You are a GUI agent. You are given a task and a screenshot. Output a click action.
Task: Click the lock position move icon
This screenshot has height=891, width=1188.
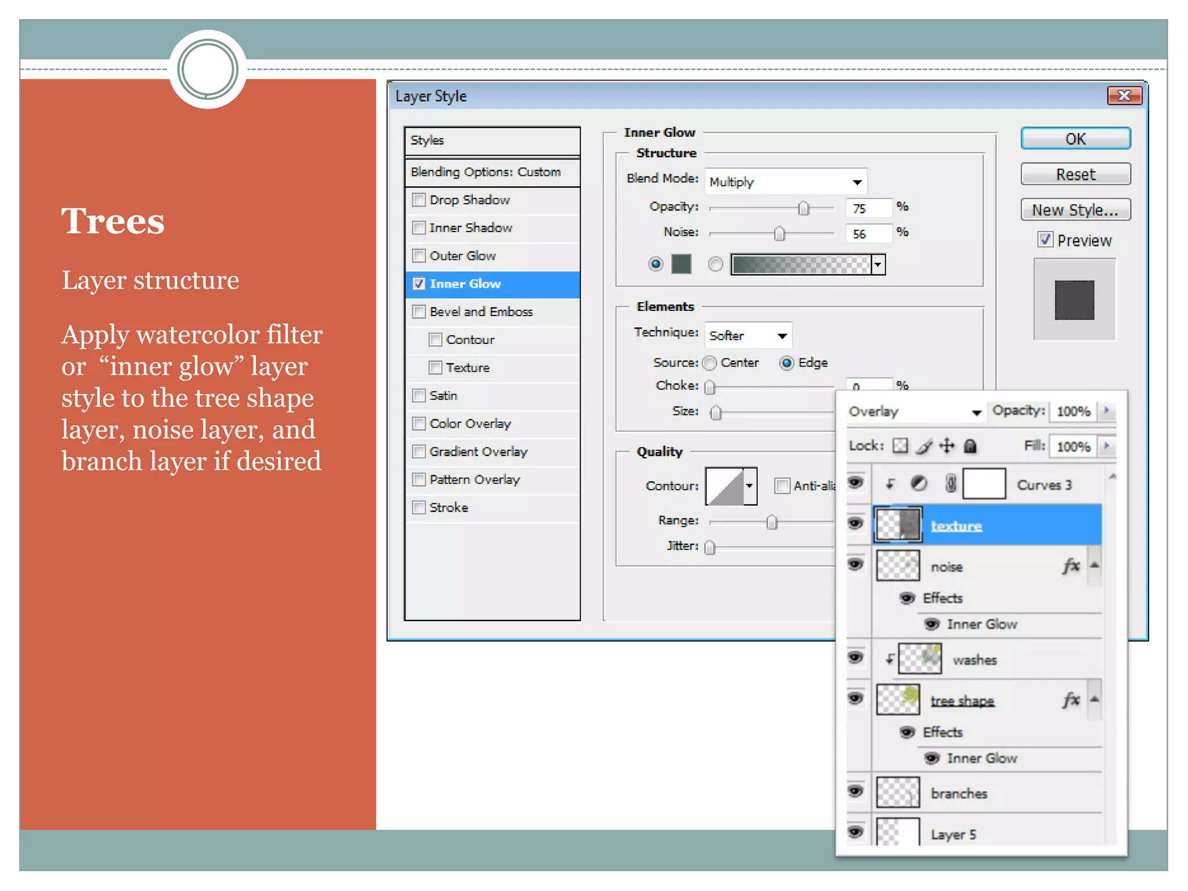pos(947,445)
